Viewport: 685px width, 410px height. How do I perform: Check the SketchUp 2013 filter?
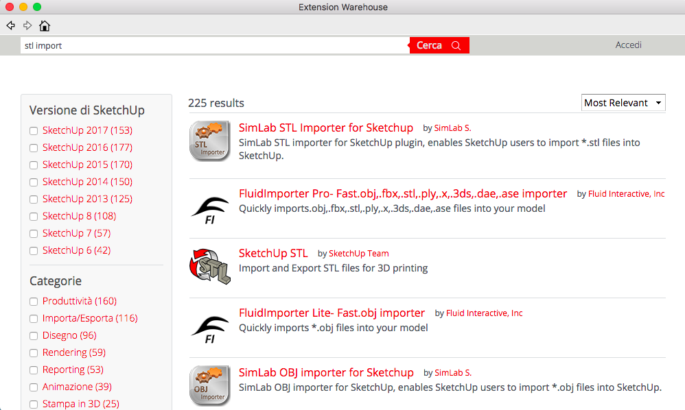click(34, 200)
